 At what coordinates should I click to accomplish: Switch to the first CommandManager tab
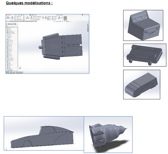[7, 21]
